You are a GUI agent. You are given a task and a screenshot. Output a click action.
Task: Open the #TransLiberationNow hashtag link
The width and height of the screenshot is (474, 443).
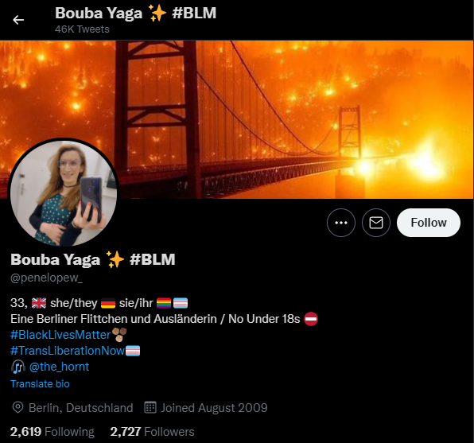68,351
